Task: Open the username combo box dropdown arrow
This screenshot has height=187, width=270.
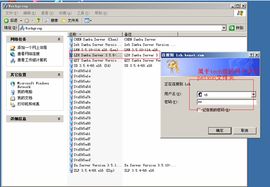Action: [x=253, y=94]
